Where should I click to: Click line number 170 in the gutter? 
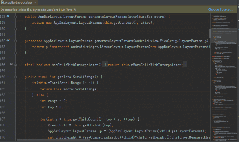[x=3, y=137]
